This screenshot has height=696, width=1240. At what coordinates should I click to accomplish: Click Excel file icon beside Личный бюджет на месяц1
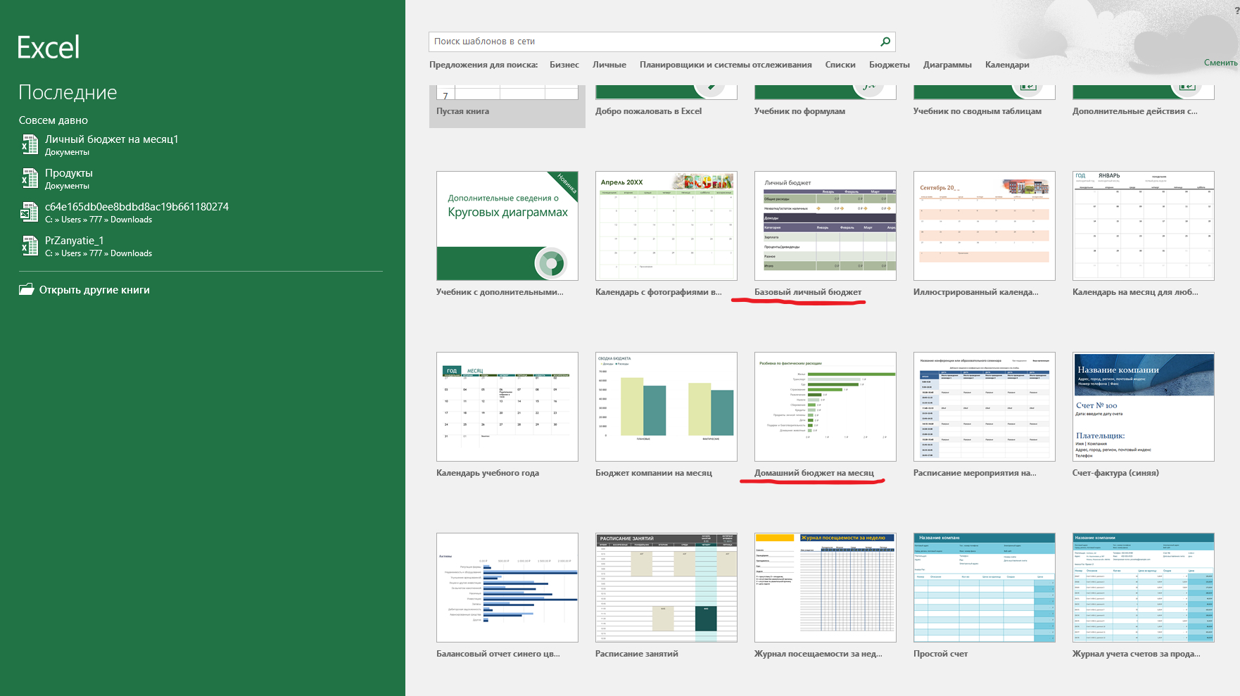(30, 144)
